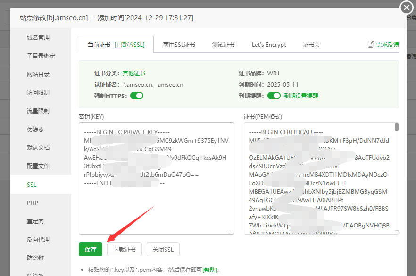Click the BEGIN CERTIFICATE line
Screen dimensions: 416x276
286,132
